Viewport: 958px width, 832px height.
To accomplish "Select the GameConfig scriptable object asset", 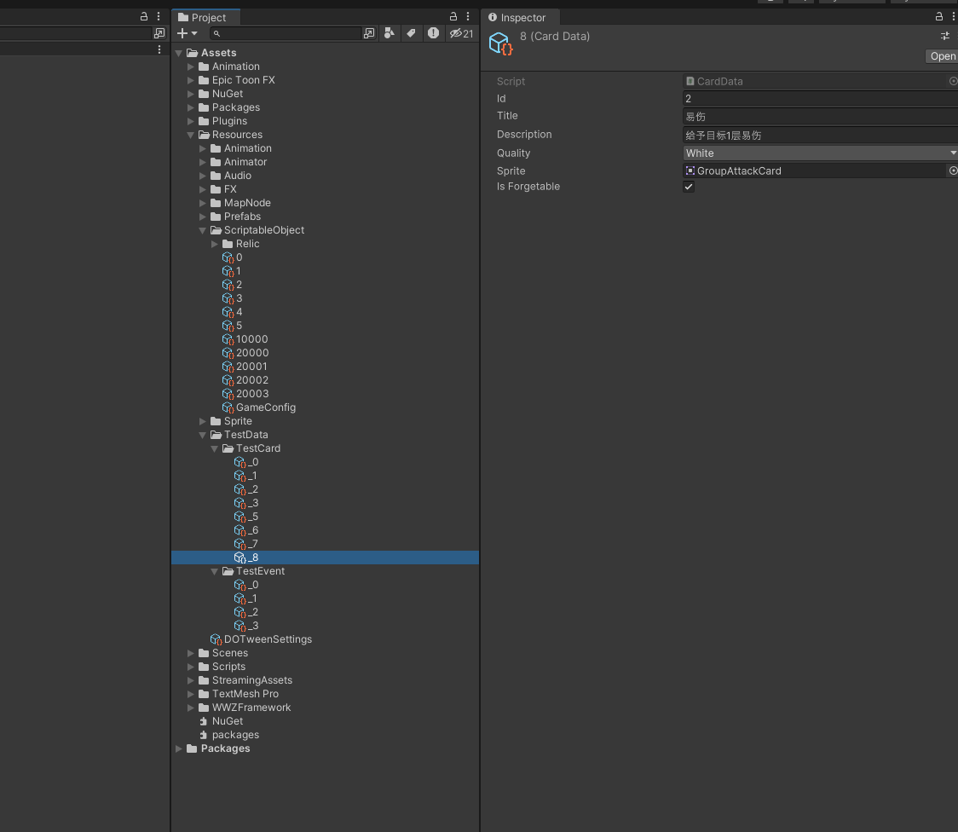I will click(265, 407).
